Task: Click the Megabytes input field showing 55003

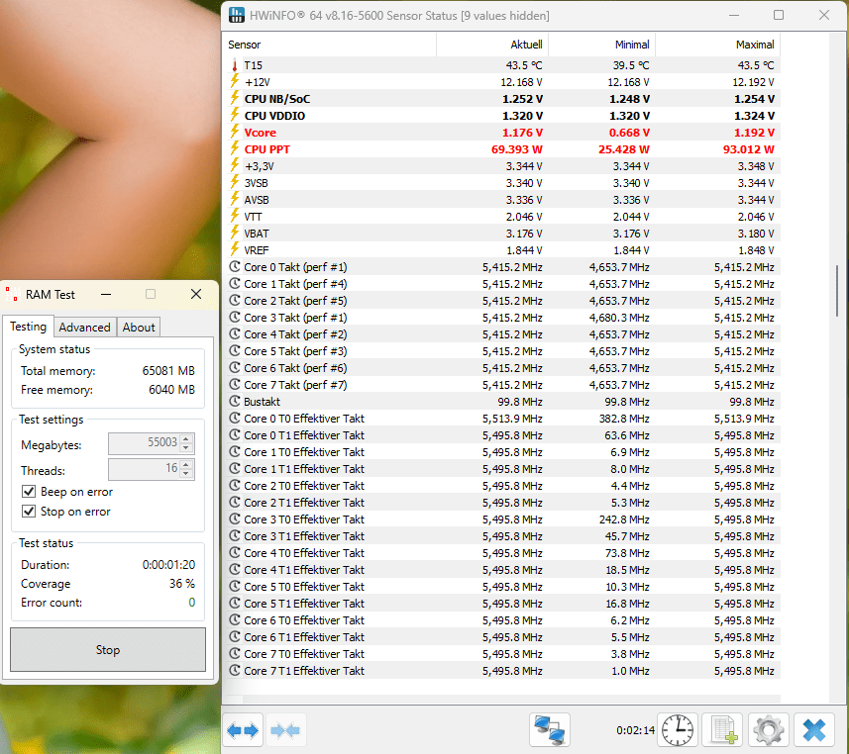Action: 145,443
